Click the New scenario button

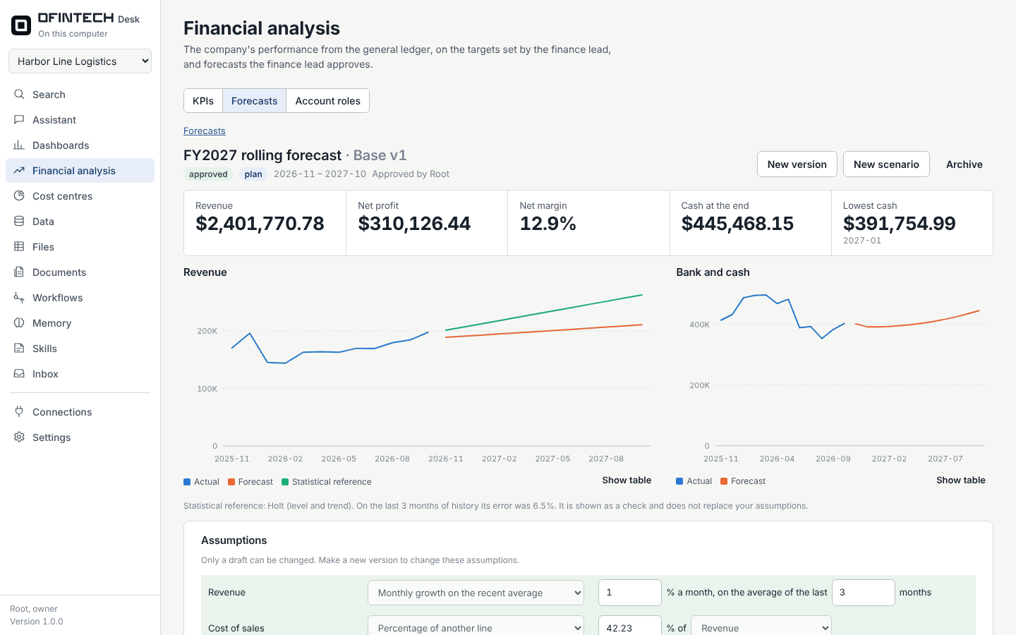[x=886, y=164]
